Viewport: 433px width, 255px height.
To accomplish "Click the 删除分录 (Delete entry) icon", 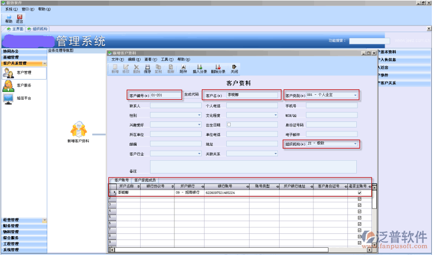I will 218,68.
